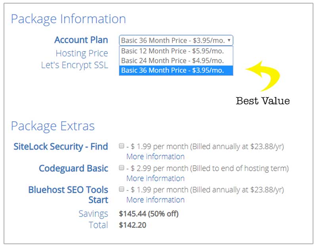Viewport: 317px width, 247px height.
Task: Click the dropdown arrow in Account Plan
Action: pos(229,40)
